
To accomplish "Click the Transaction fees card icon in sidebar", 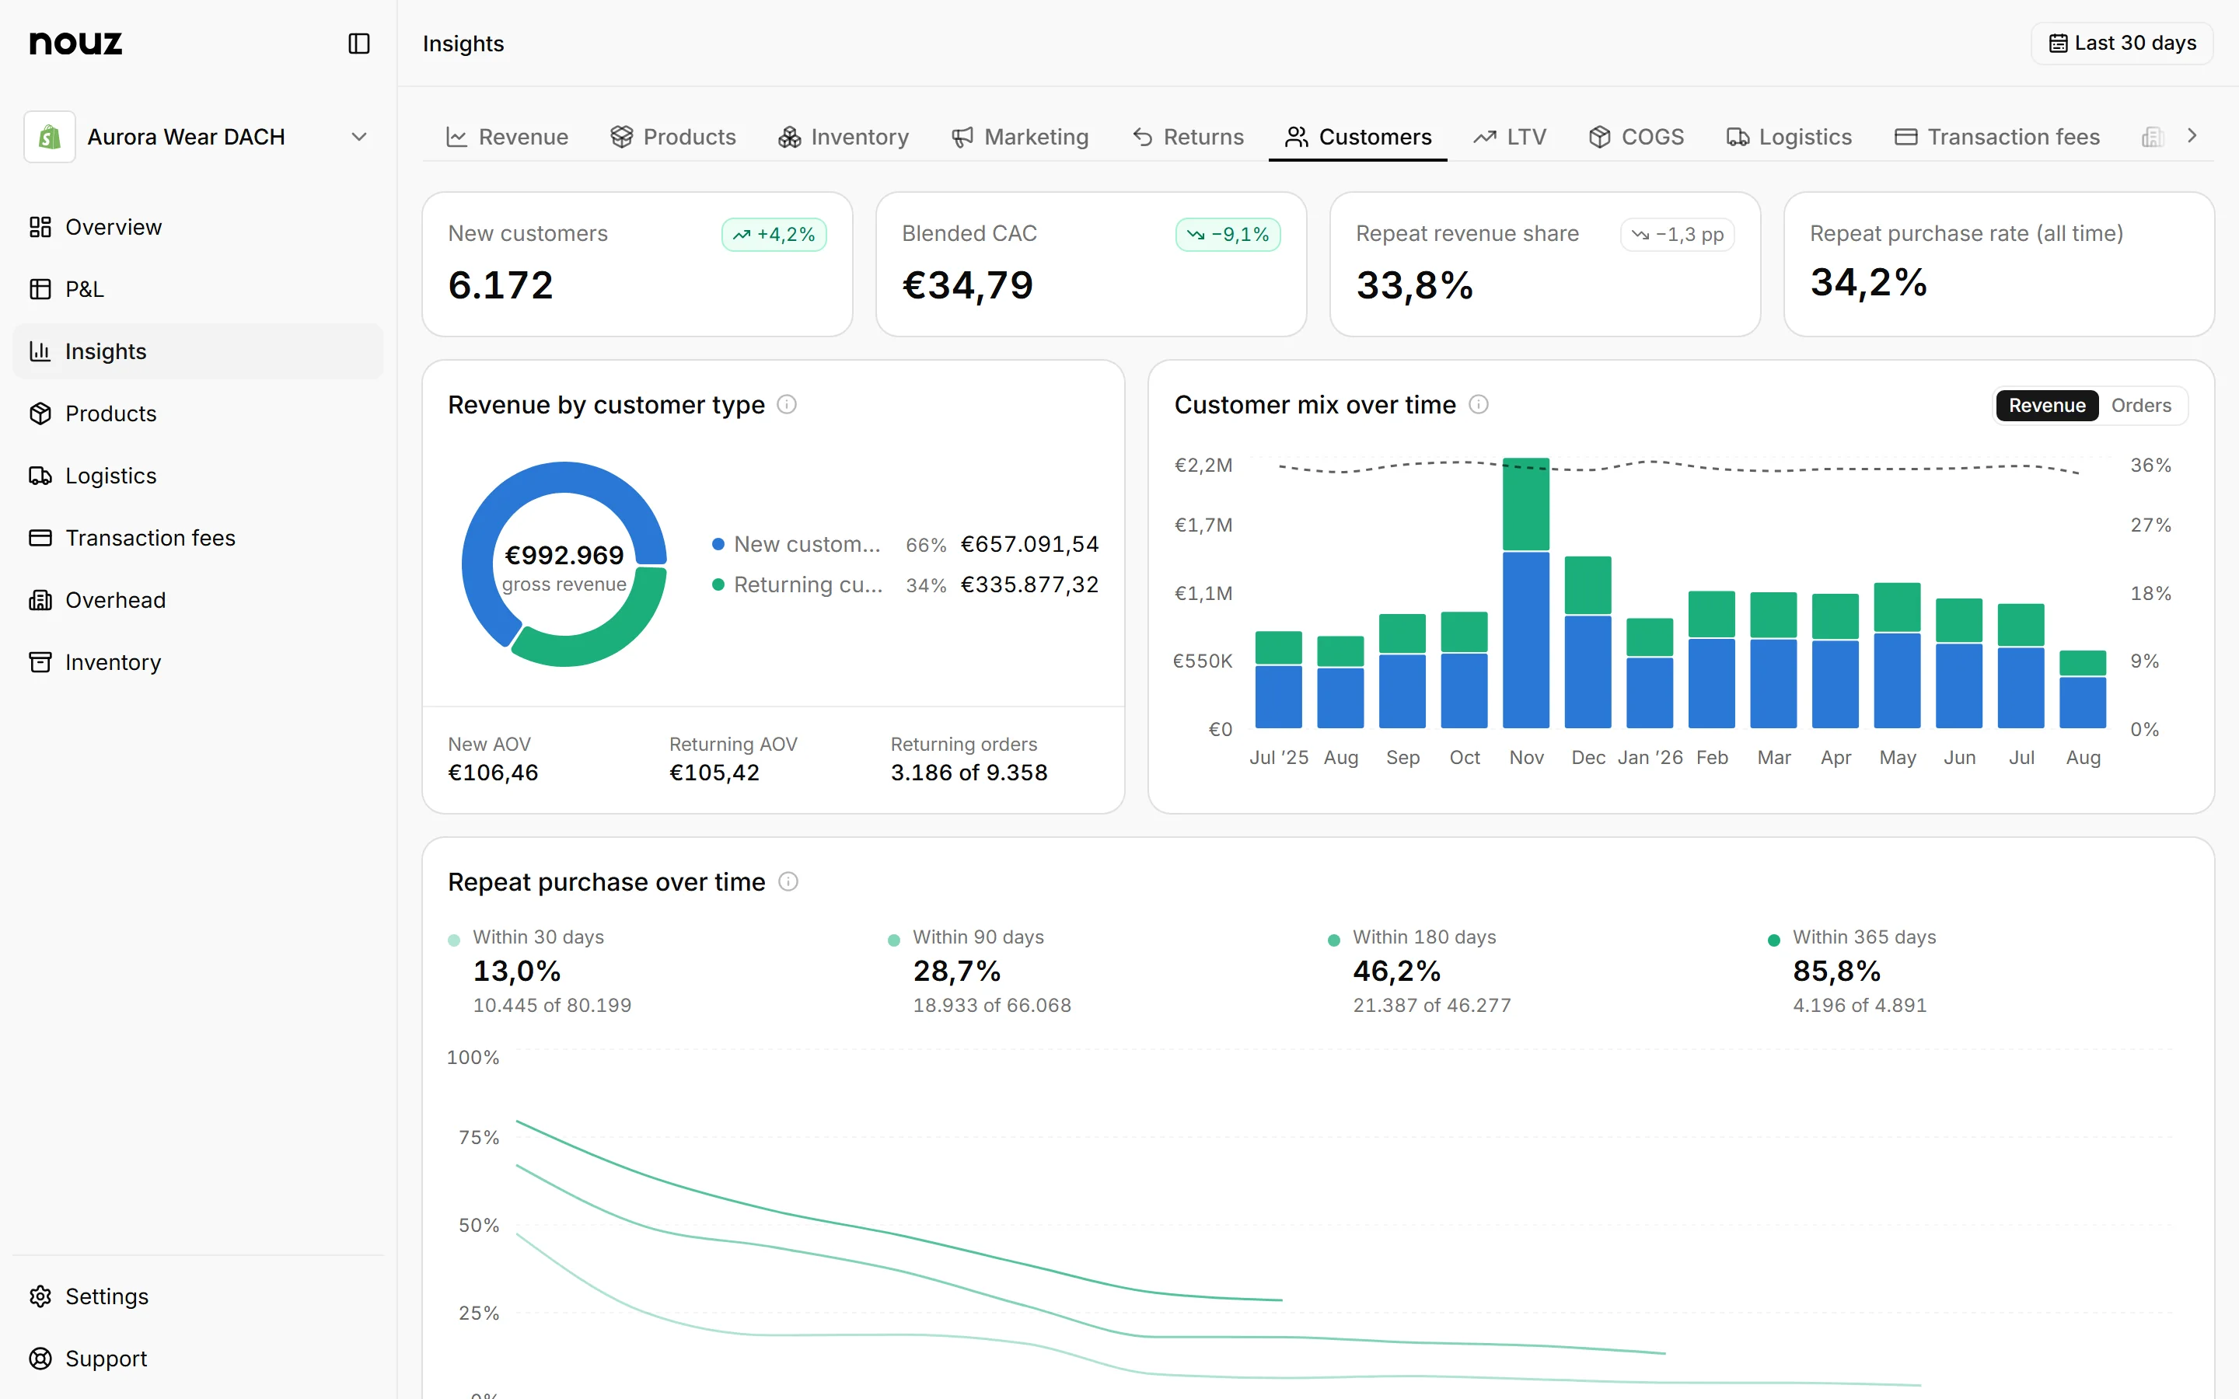I will click(40, 538).
